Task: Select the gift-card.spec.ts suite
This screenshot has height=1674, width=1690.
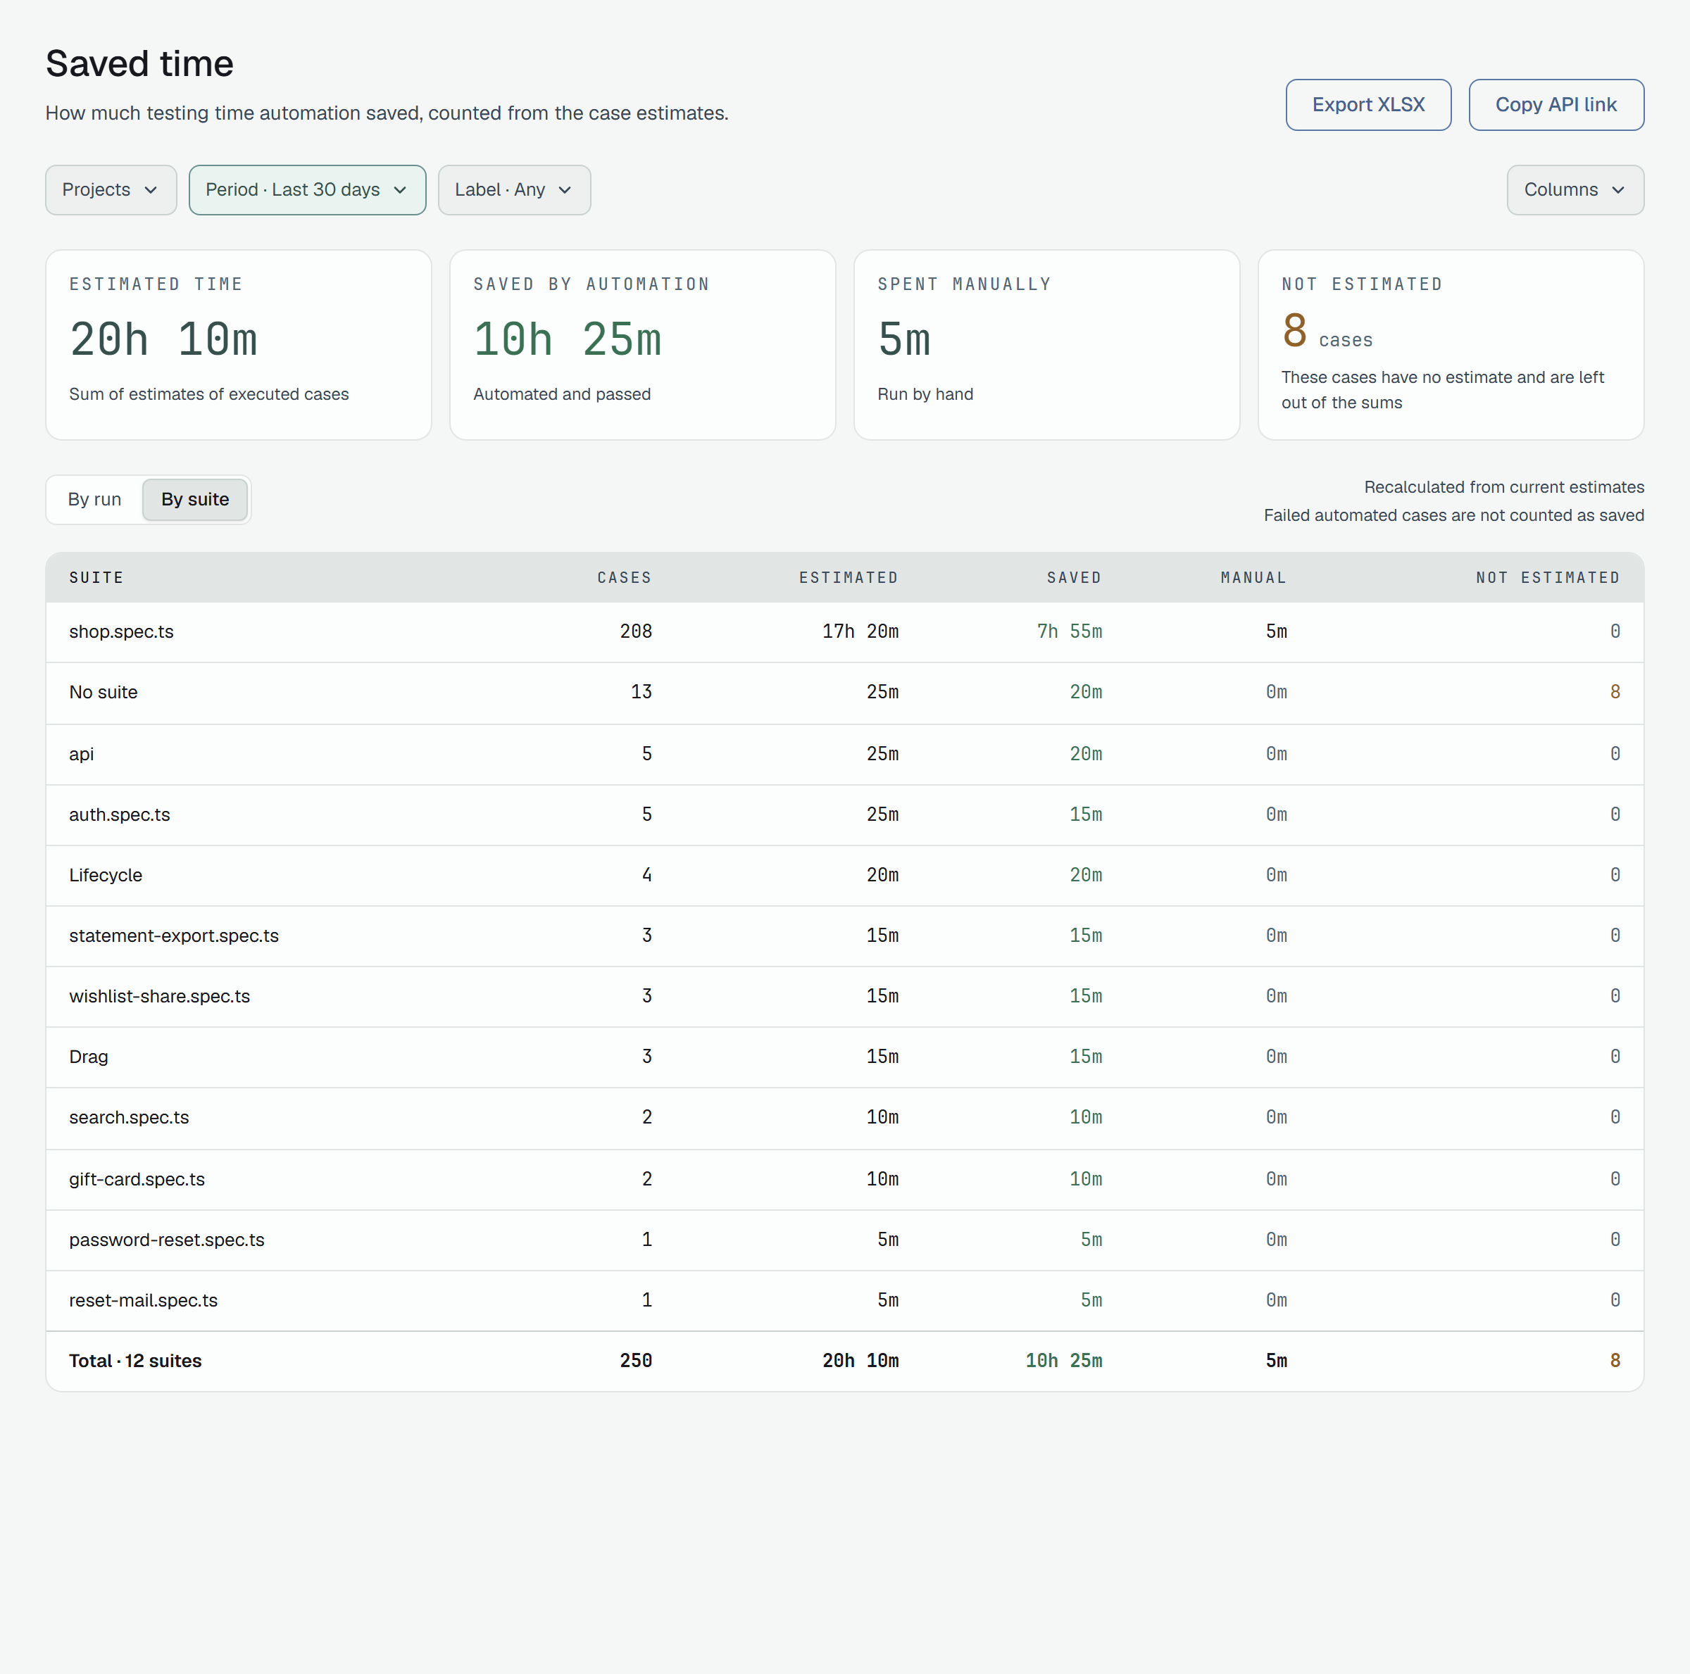Action: pyautogui.click(x=137, y=1179)
